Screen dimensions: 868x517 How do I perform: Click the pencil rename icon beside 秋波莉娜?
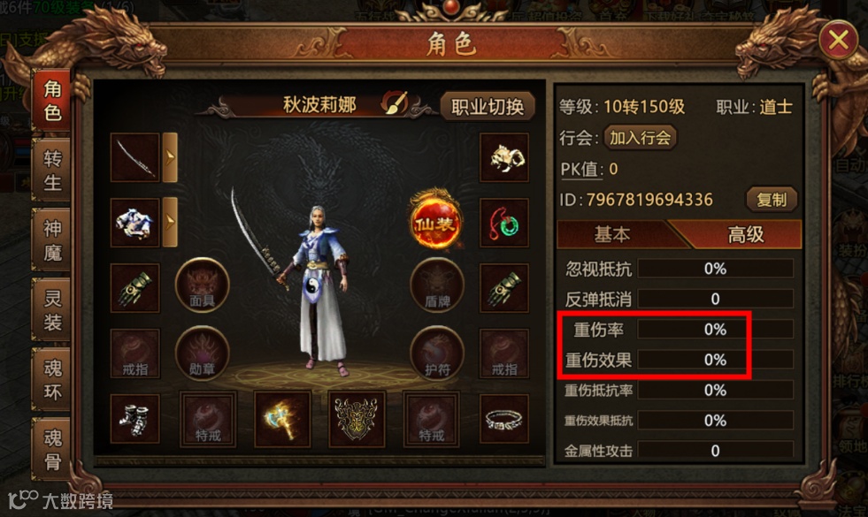click(394, 103)
